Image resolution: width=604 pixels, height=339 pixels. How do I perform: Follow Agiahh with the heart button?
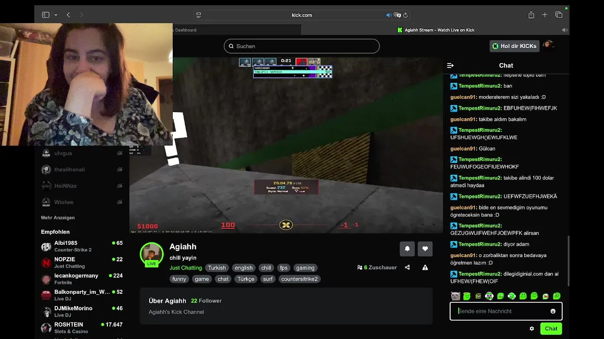pyautogui.click(x=425, y=249)
